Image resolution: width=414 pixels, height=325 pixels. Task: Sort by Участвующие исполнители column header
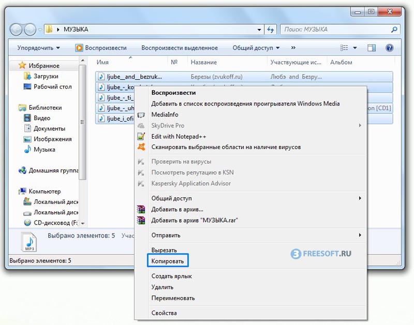tap(295, 62)
